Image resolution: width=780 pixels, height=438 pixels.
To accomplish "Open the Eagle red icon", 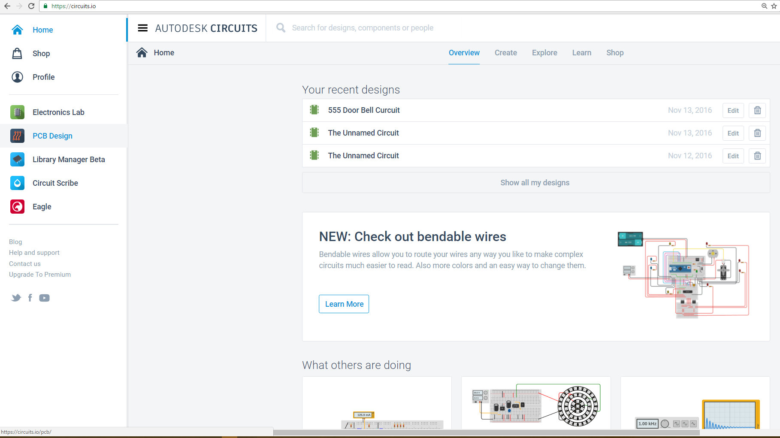I will coord(17,206).
